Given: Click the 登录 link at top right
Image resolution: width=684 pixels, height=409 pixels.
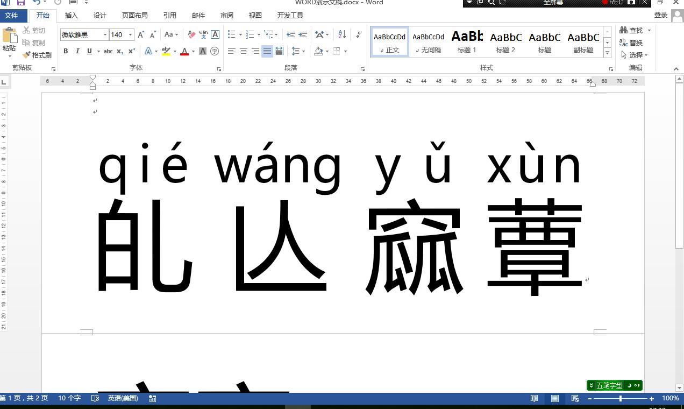Looking at the screenshot, I should click(662, 15).
